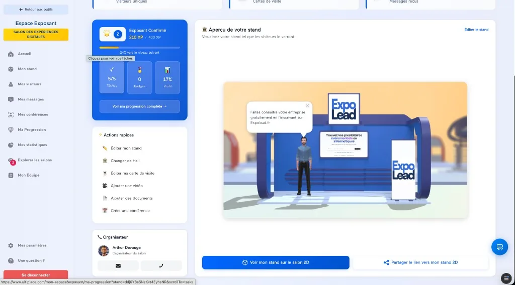Click the share icon on Partager button
This screenshot has width=515, height=285.
pos(386,262)
